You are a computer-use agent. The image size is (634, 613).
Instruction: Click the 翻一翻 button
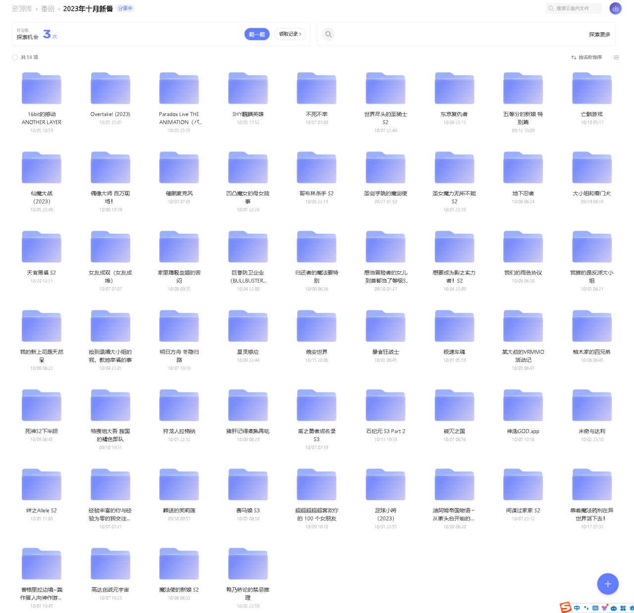tap(257, 34)
